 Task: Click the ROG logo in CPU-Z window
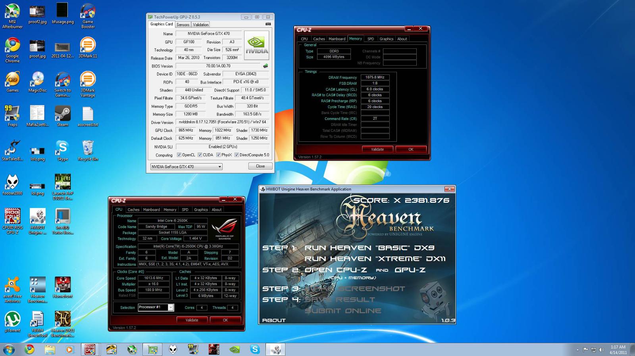pos(225,229)
